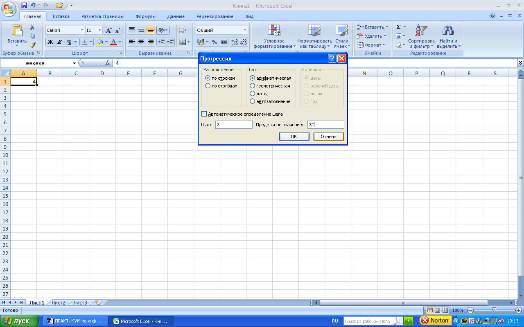Apply percent style with the % button
The image size is (524, 327).
pos(214,42)
